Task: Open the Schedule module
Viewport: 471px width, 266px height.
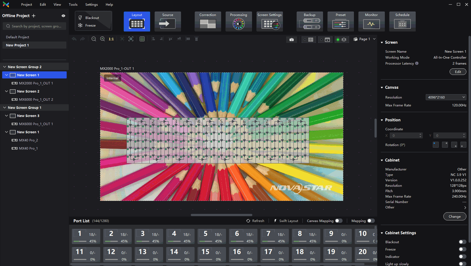Action: [402, 21]
